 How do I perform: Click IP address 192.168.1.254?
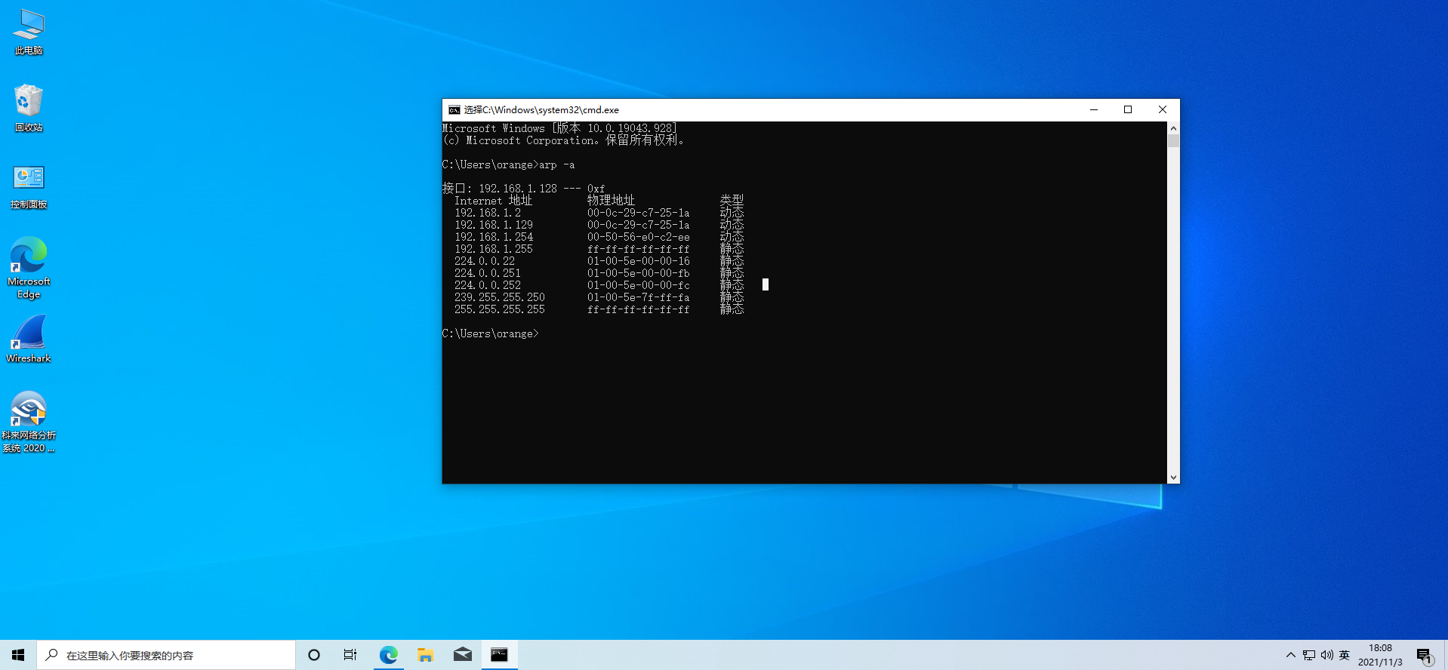[x=494, y=237]
